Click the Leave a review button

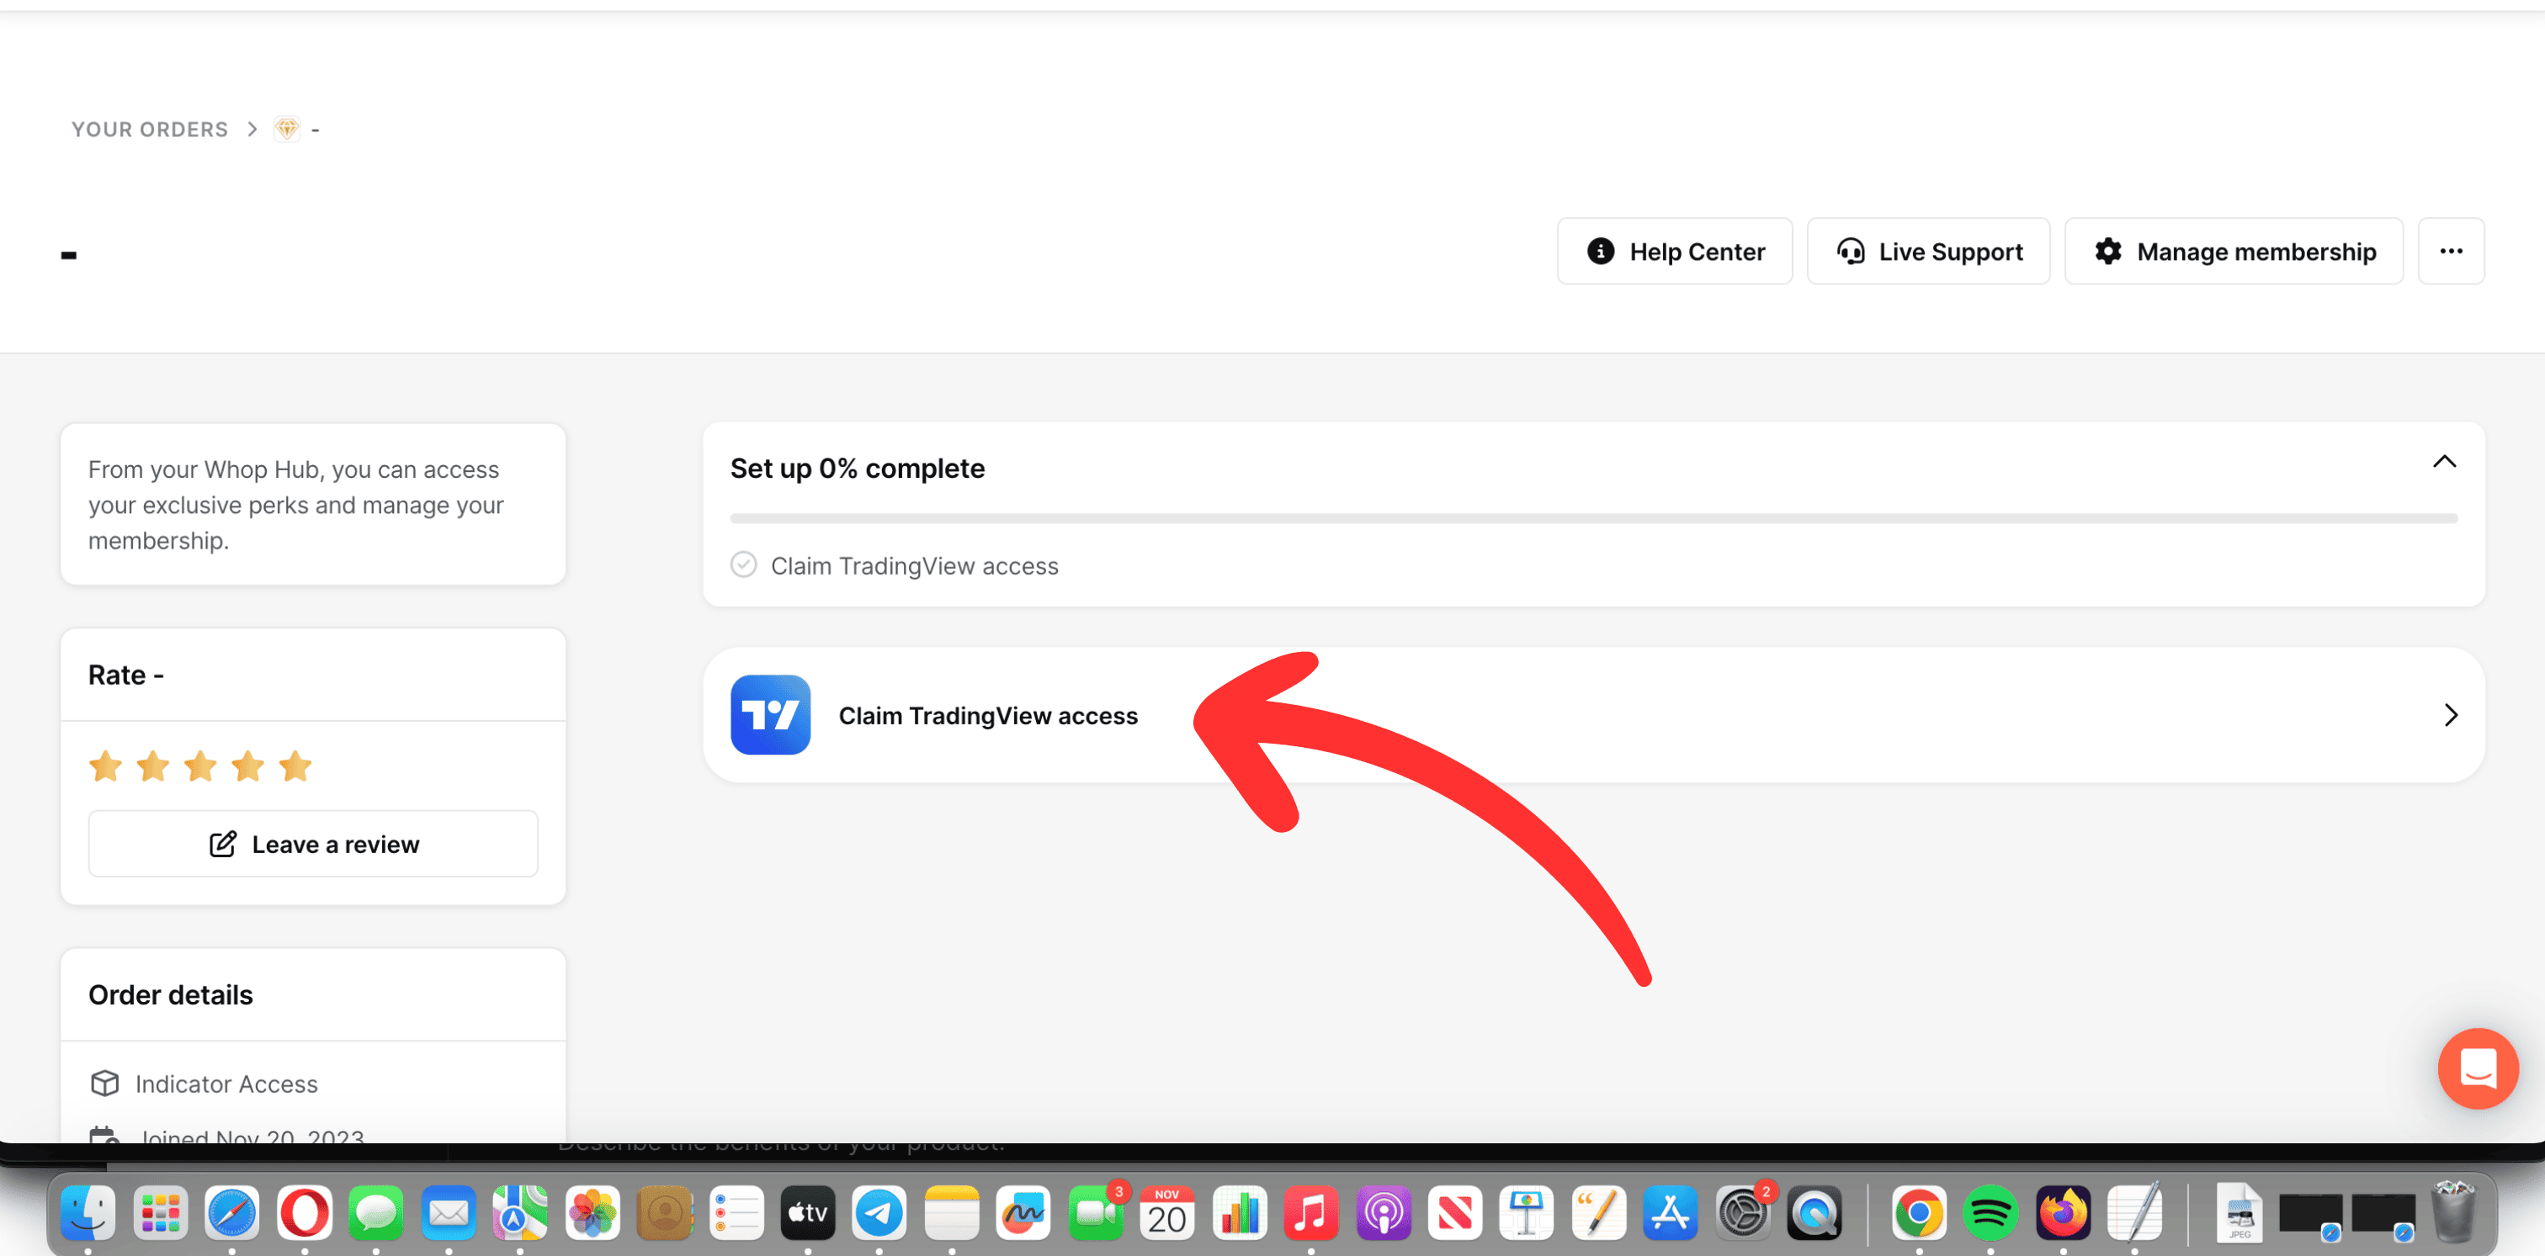[x=313, y=844]
